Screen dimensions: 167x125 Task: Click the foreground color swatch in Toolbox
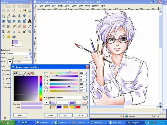15,42
